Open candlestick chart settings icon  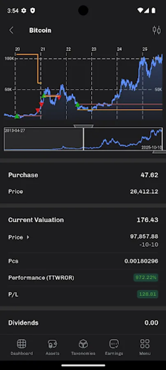point(157,30)
